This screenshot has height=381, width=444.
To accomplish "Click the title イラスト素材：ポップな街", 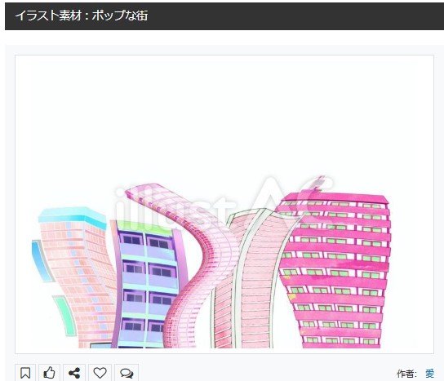I will pos(82,16).
